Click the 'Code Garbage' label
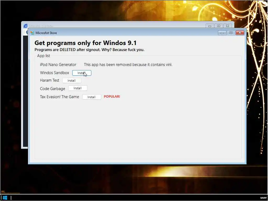 click(x=53, y=89)
